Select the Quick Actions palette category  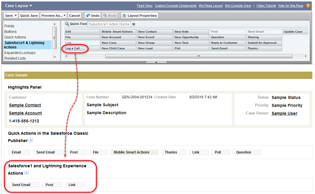(x=15, y=37)
